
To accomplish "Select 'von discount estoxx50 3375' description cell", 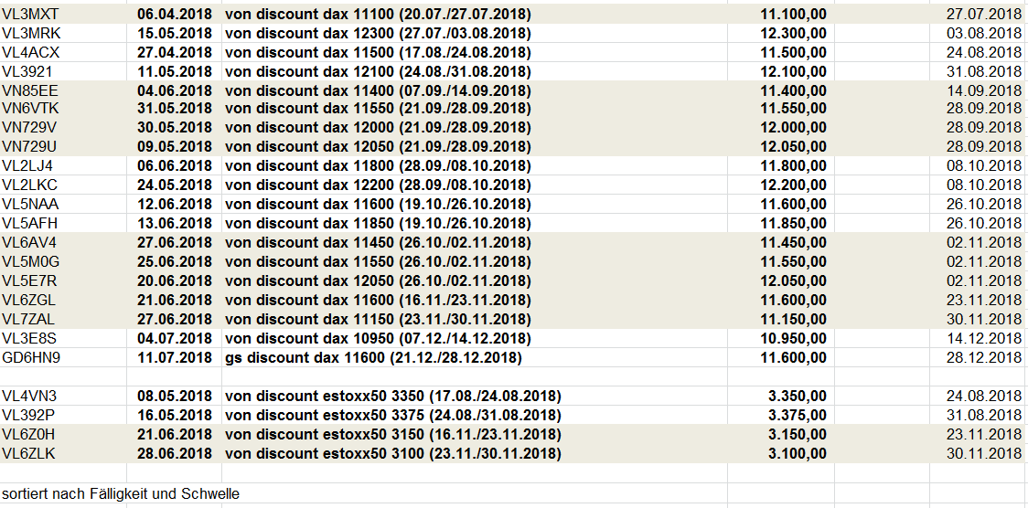I will (392, 416).
